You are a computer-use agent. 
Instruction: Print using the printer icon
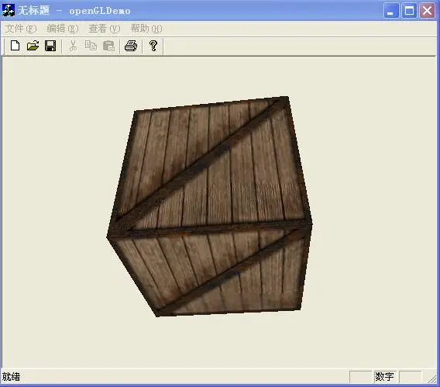(131, 46)
